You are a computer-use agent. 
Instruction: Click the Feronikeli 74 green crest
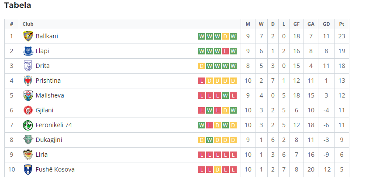(28, 125)
